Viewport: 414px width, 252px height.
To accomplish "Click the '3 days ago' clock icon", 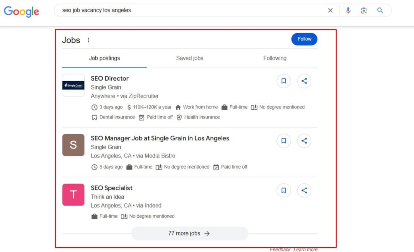I will coord(94,107).
